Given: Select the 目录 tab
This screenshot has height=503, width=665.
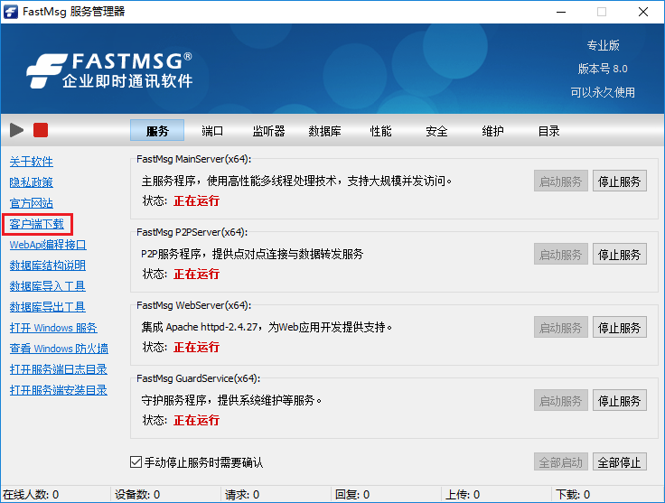Looking at the screenshot, I should point(548,131).
